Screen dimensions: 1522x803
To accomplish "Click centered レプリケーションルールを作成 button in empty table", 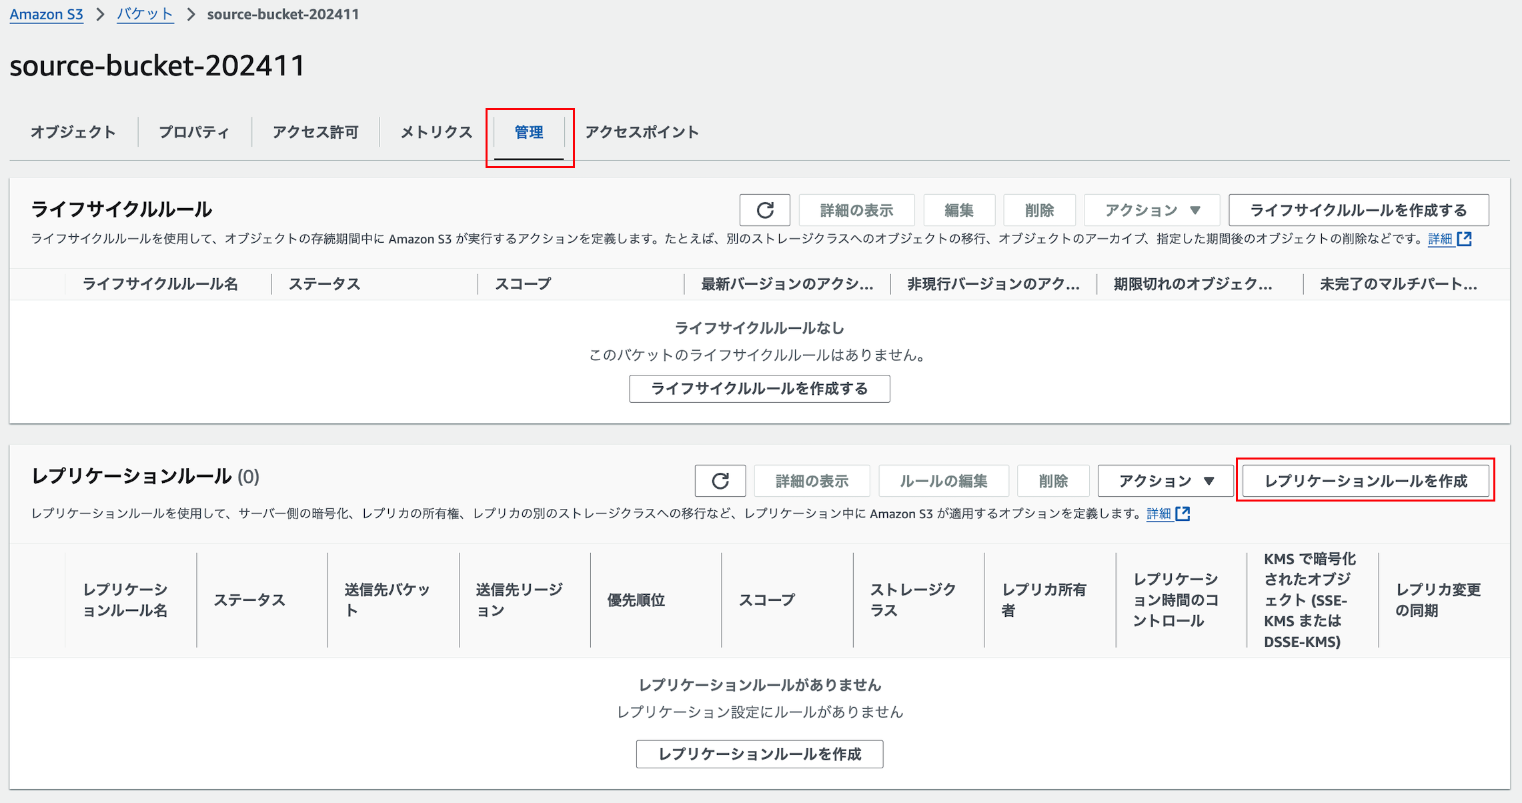I will 759,754.
